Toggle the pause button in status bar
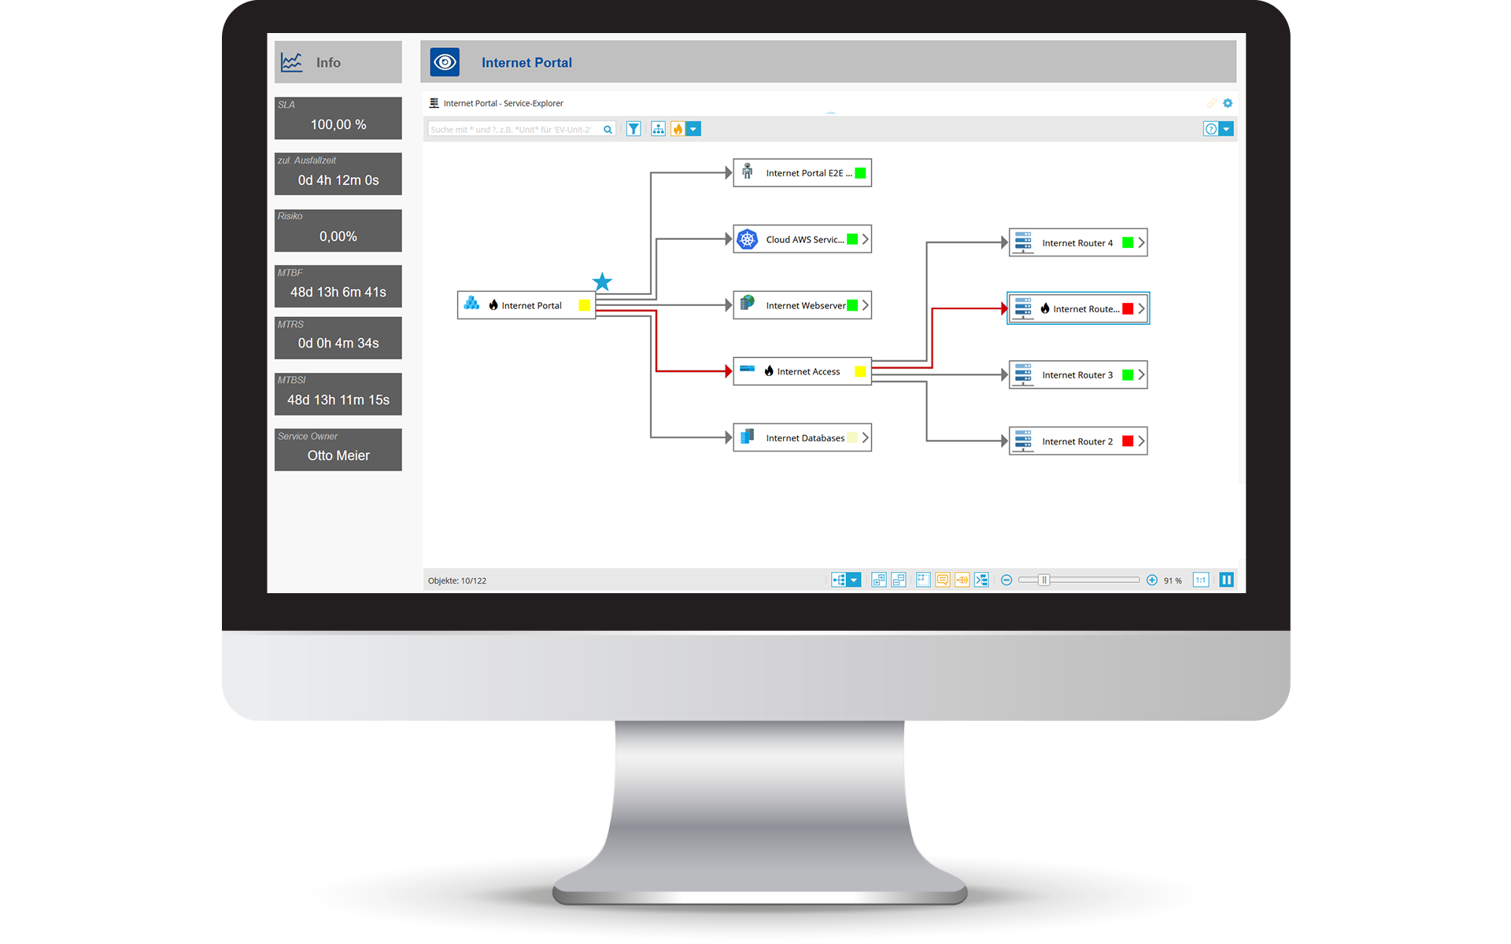1511x944 pixels. (1227, 580)
